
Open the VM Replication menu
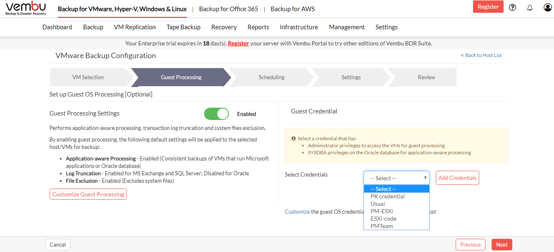135,27
